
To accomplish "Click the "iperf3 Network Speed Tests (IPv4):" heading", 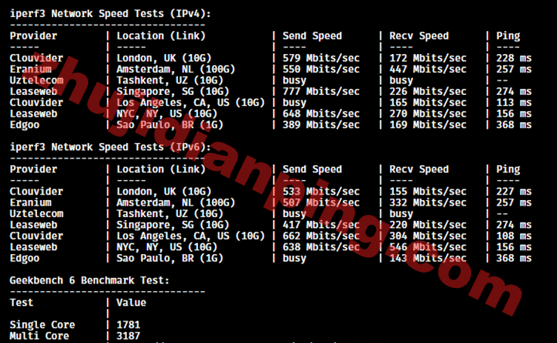I will (110, 14).
